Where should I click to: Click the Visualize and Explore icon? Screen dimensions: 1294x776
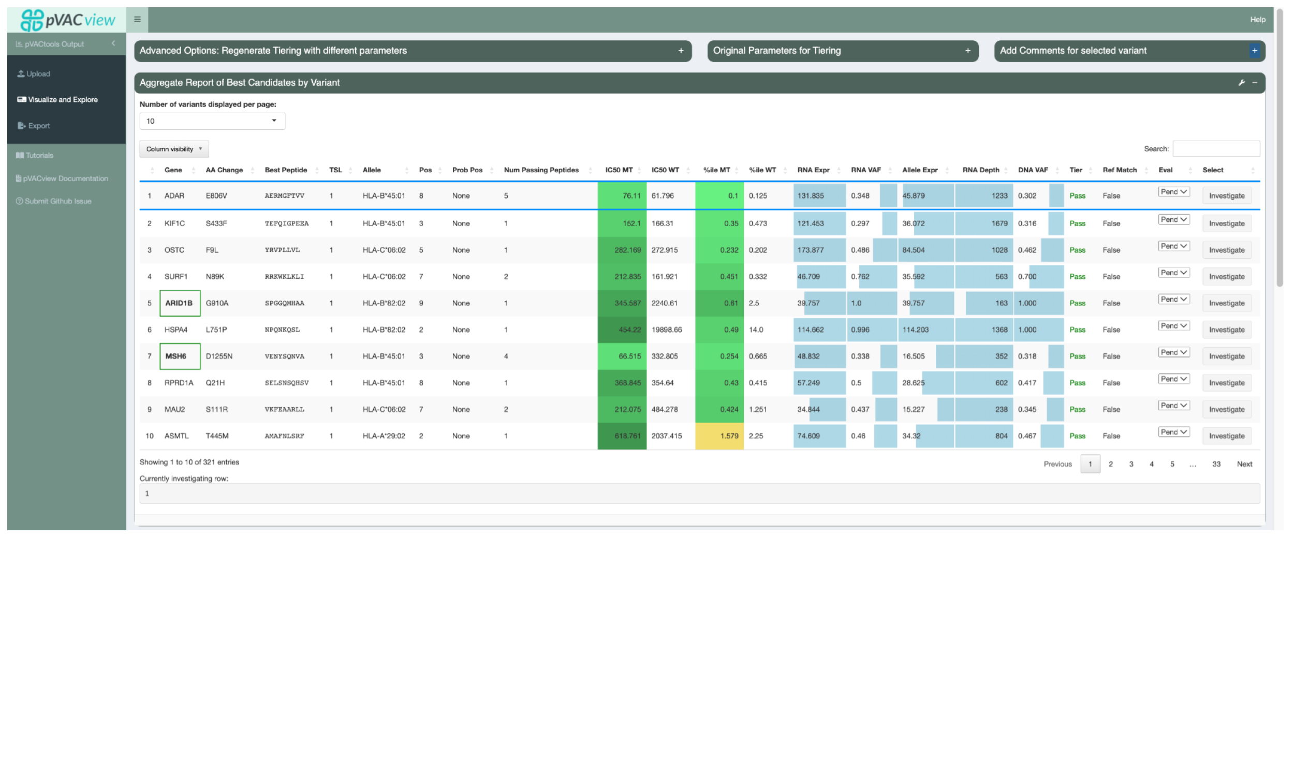[20, 99]
